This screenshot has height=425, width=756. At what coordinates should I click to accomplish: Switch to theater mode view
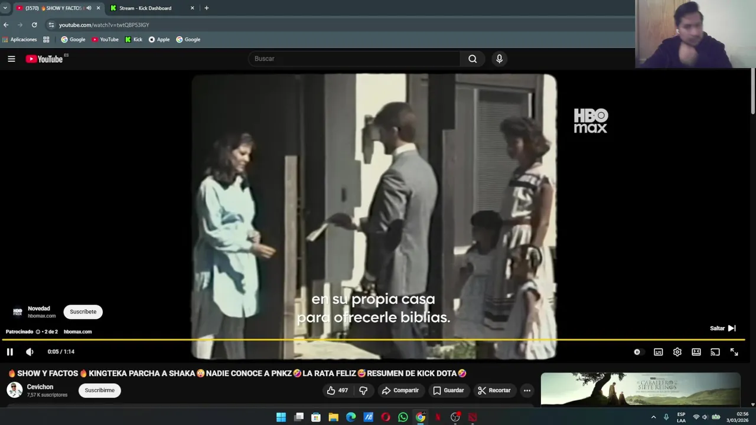(x=696, y=352)
